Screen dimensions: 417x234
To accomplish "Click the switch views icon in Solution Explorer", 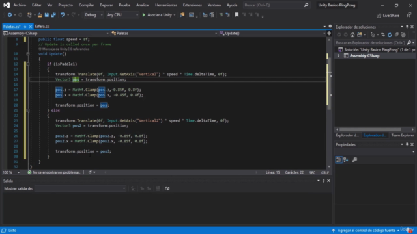I will (x=360, y=34).
